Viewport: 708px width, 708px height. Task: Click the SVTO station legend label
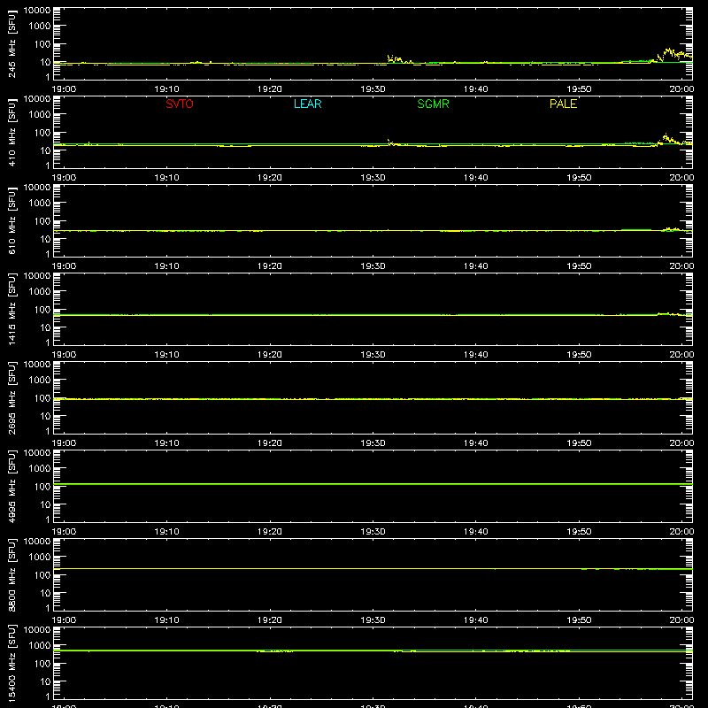point(180,104)
